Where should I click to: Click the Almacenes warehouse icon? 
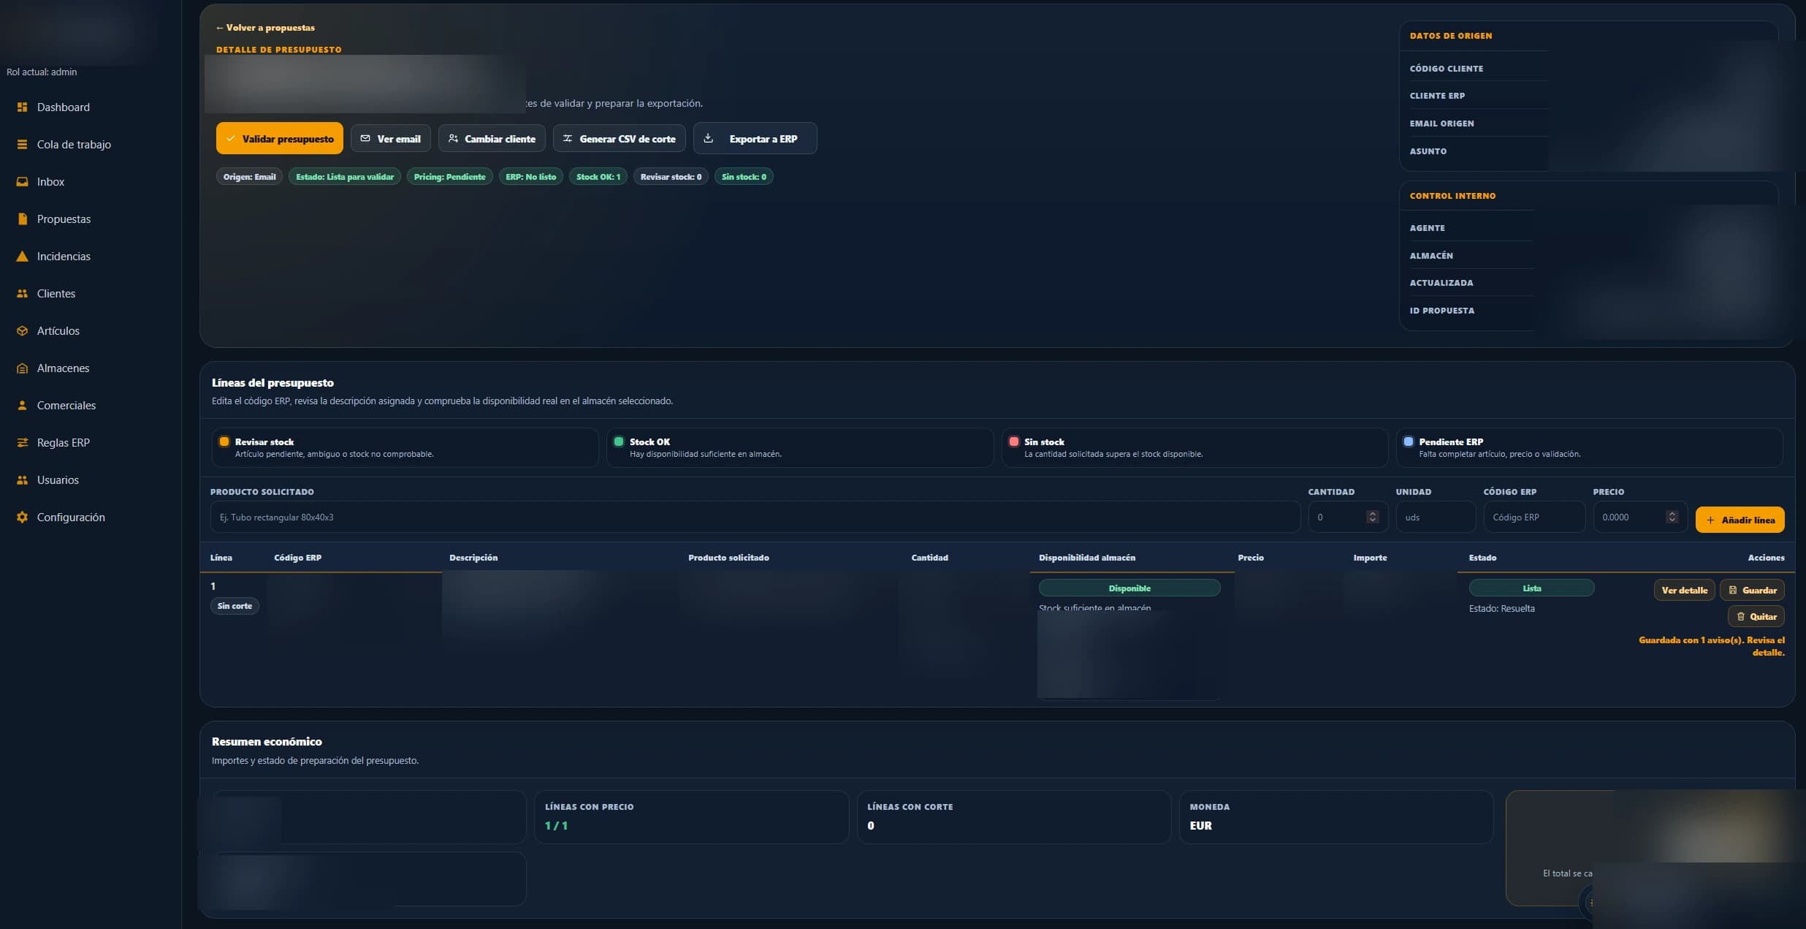[22, 368]
